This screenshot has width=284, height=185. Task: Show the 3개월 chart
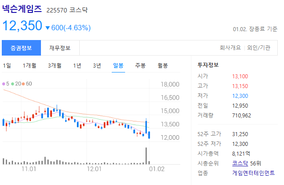pos(54,65)
